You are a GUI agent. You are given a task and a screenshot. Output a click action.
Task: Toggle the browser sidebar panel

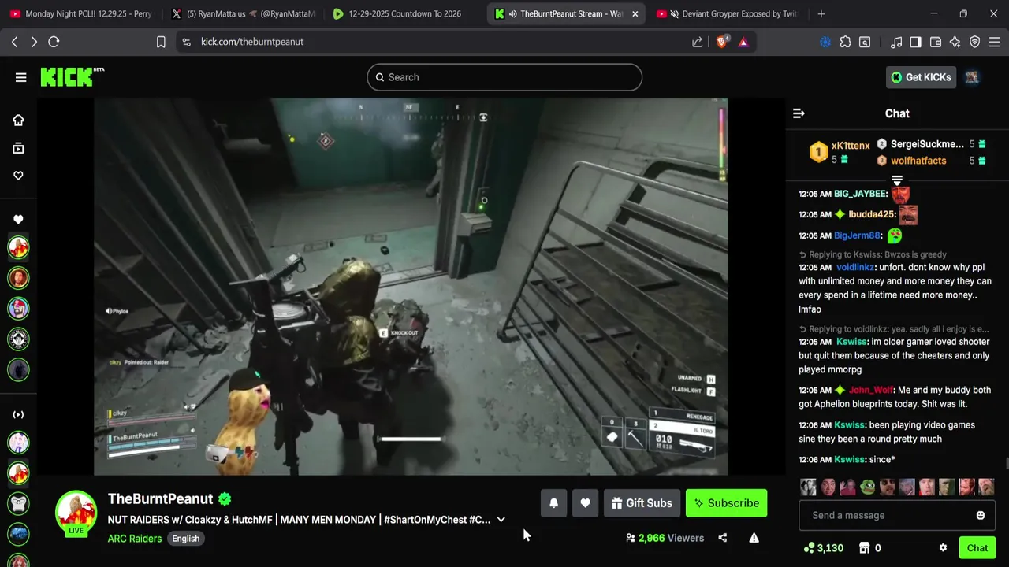click(915, 42)
